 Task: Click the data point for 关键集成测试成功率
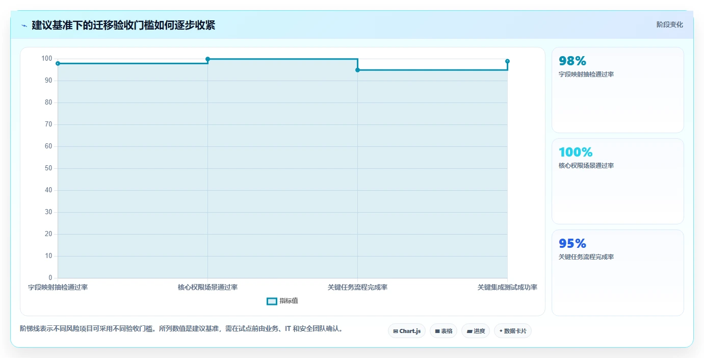point(507,61)
